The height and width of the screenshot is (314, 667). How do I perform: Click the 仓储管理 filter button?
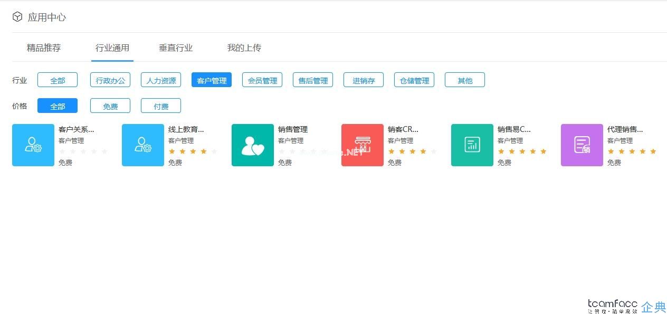414,80
